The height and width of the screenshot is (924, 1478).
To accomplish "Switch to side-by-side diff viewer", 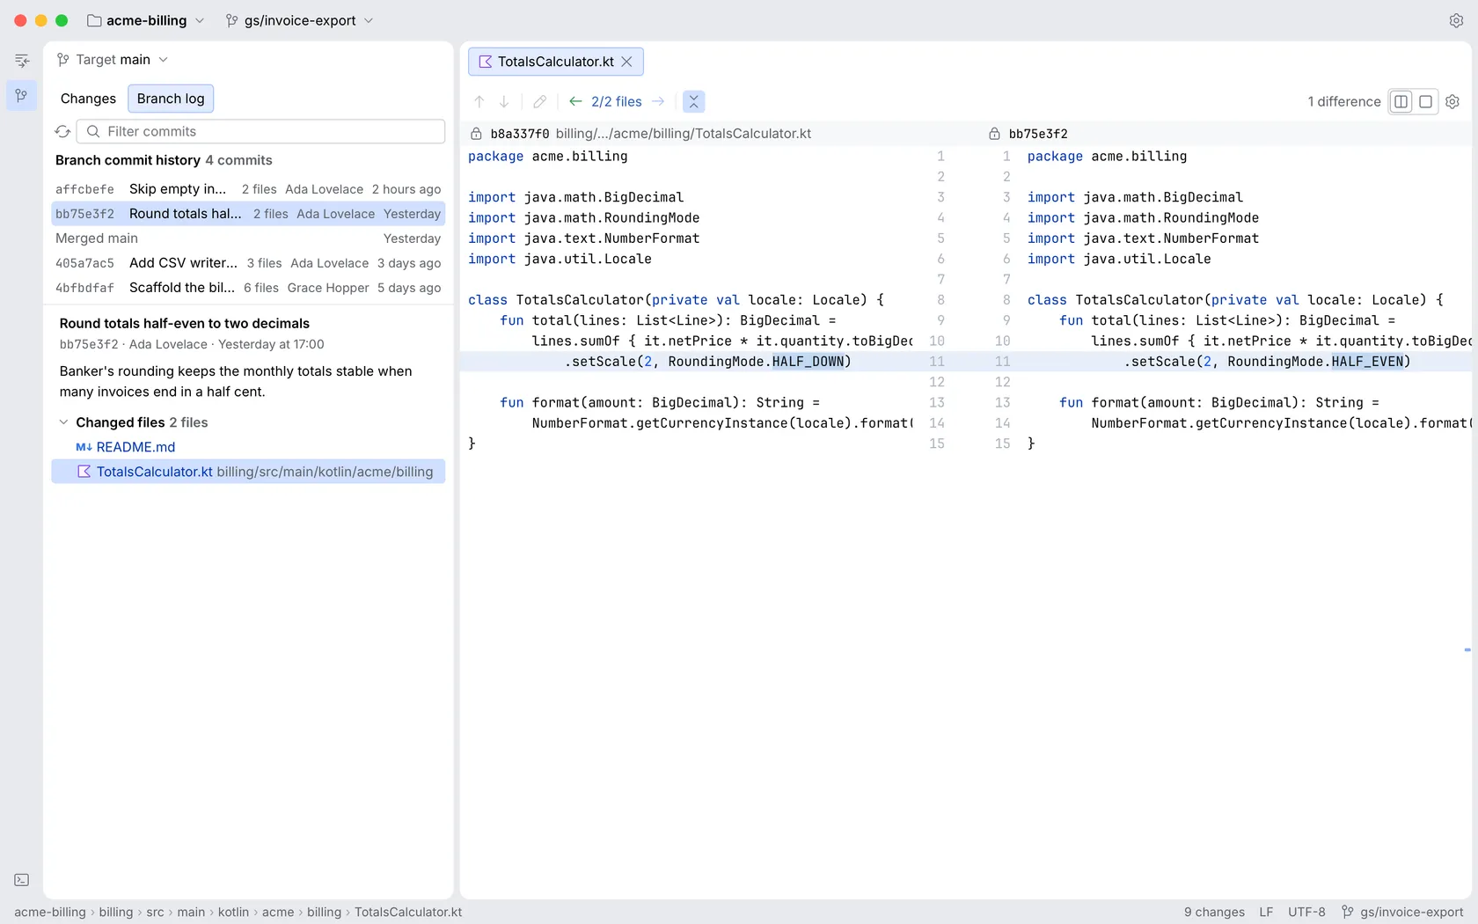I will (x=1401, y=101).
